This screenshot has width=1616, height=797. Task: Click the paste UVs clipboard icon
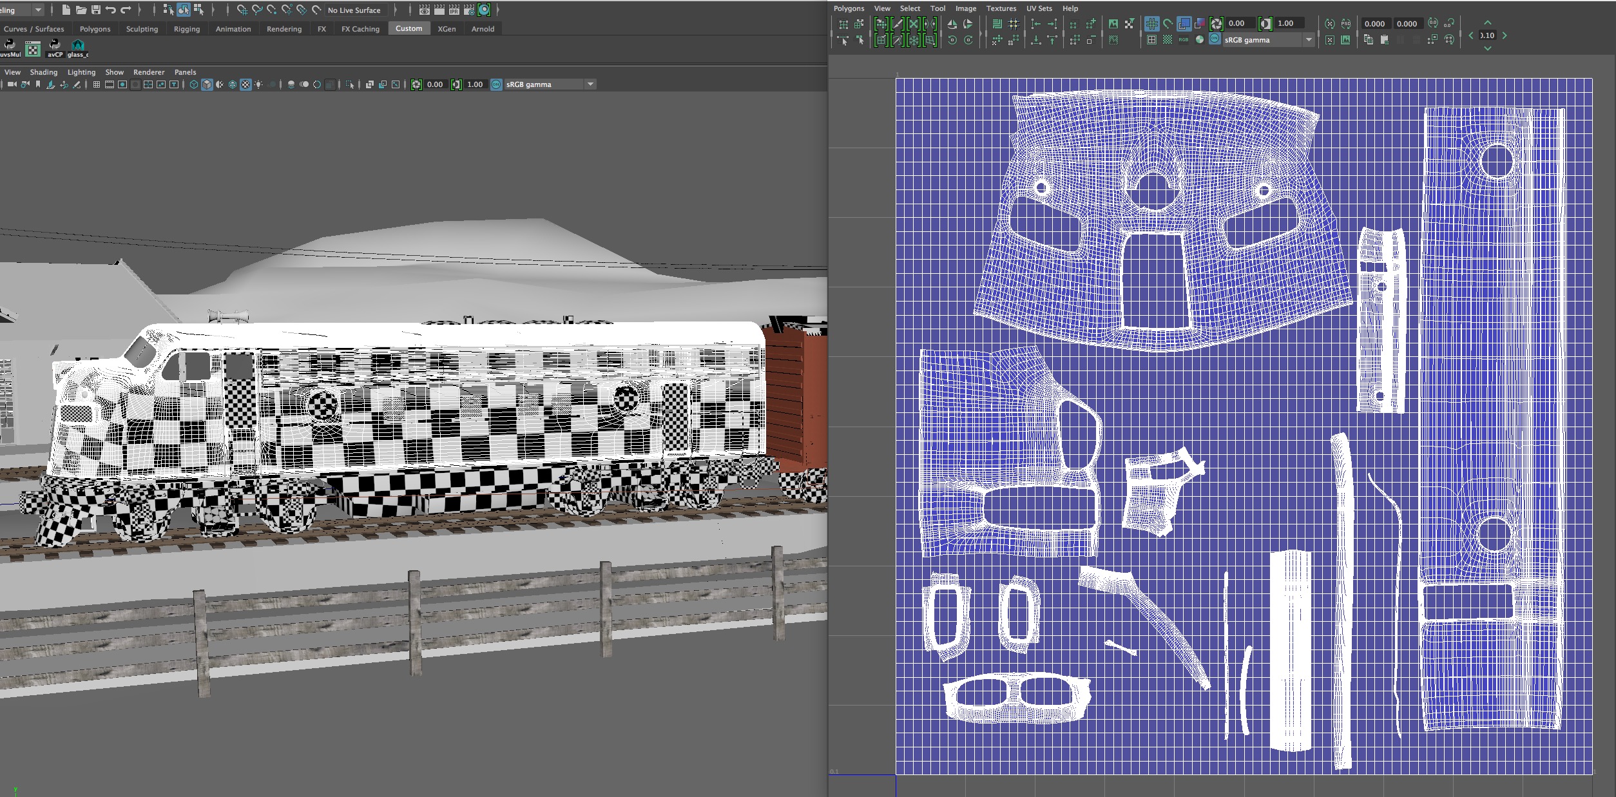1385,40
